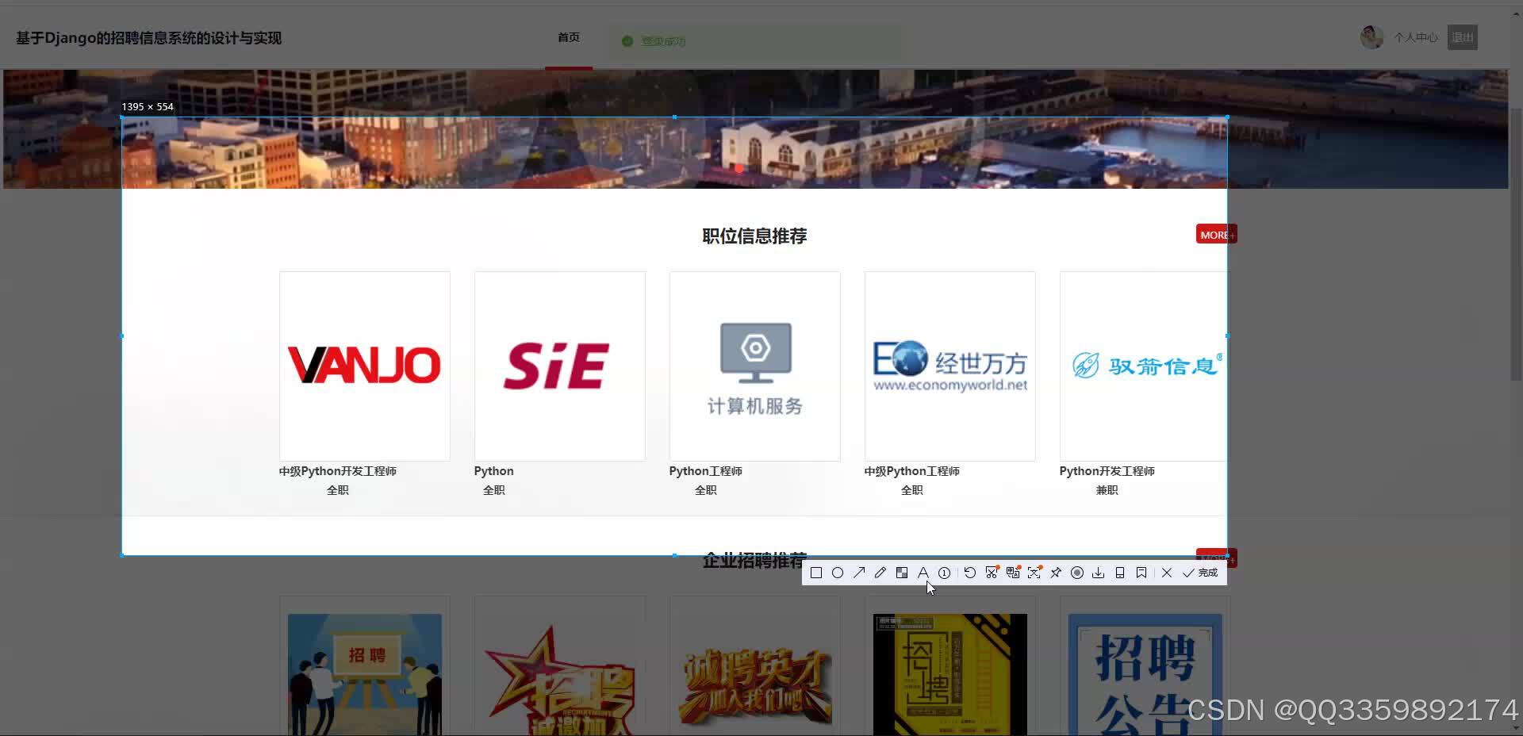Click the red carousel indicator dot on banner
The width and height of the screenshot is (1523, 736).
pos(739,168)
